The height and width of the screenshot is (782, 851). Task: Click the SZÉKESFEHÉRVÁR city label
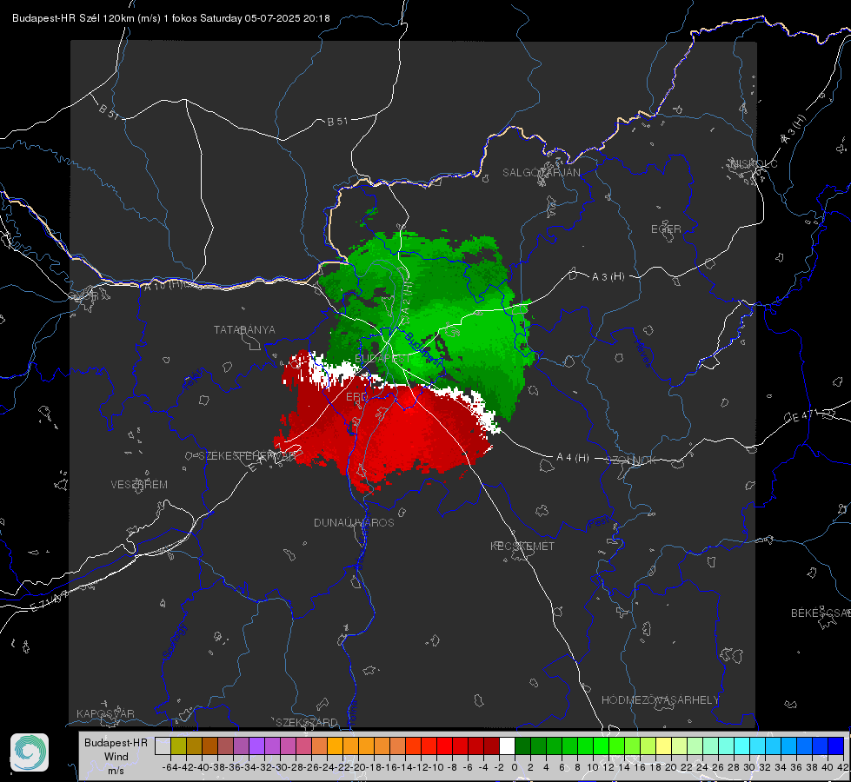[x=249, y=456]
